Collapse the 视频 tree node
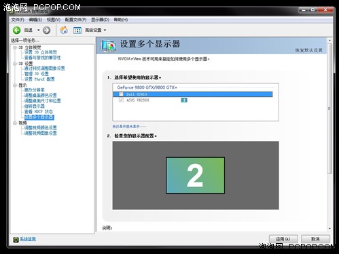This screenshot has width=339, height=254. [15, 123]
